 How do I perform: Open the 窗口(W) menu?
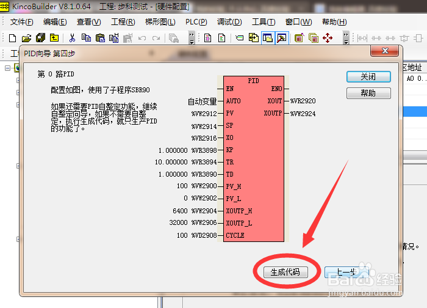coord(299,22)
